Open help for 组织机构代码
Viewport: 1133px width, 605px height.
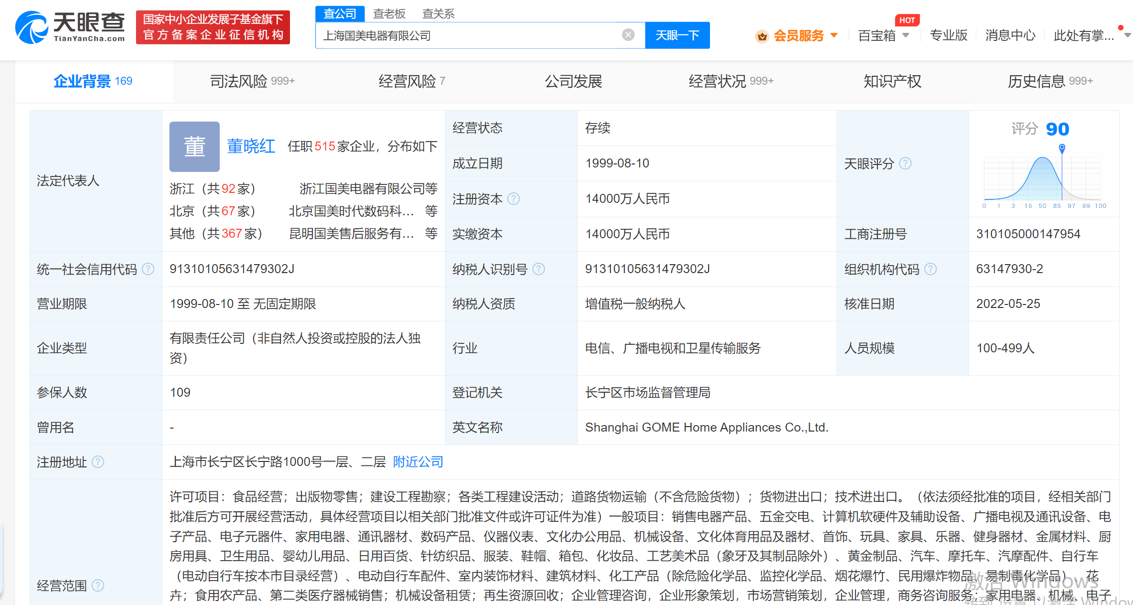(930, 269)
